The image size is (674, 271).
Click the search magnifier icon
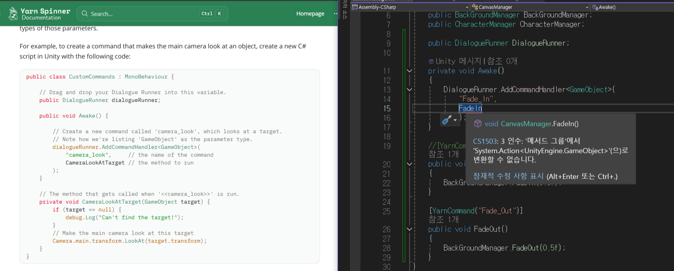84,14
